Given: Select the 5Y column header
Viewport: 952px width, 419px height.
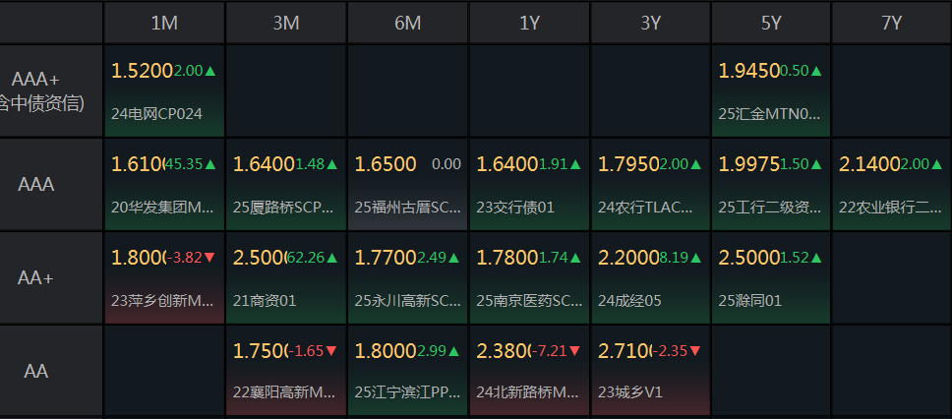Looking at the screenshot, I should (771, 23).
